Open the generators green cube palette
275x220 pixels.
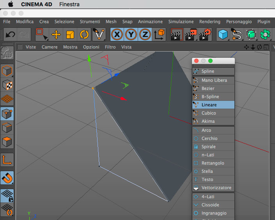click(x=251, y=34)
